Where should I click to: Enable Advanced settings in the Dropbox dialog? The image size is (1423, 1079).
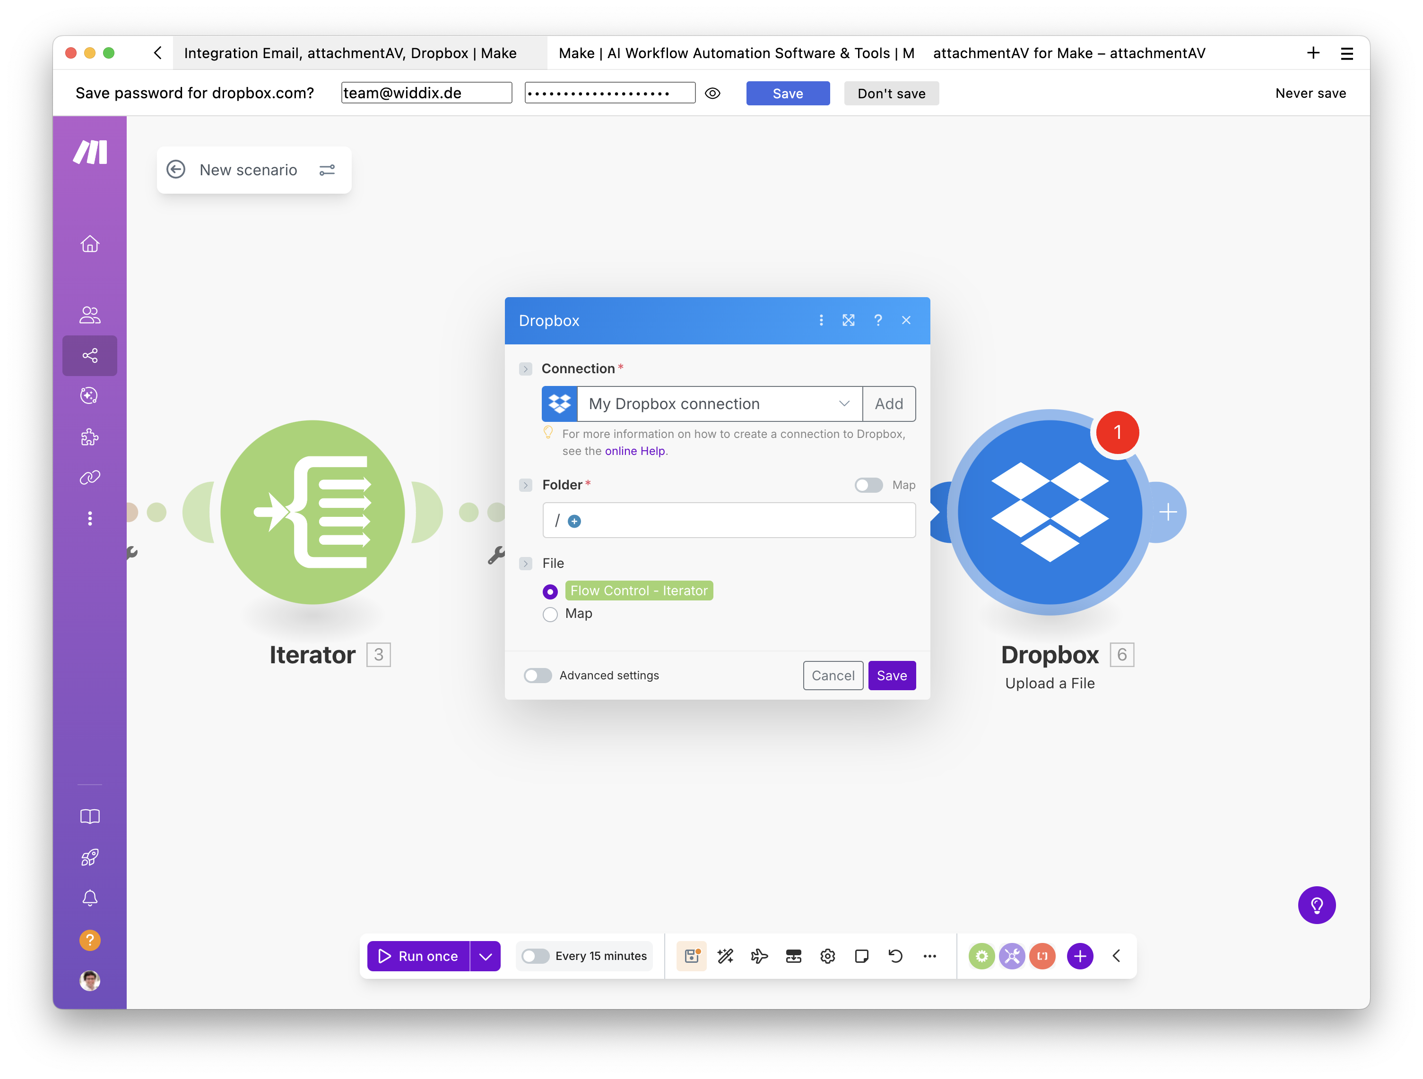(538, 675)
